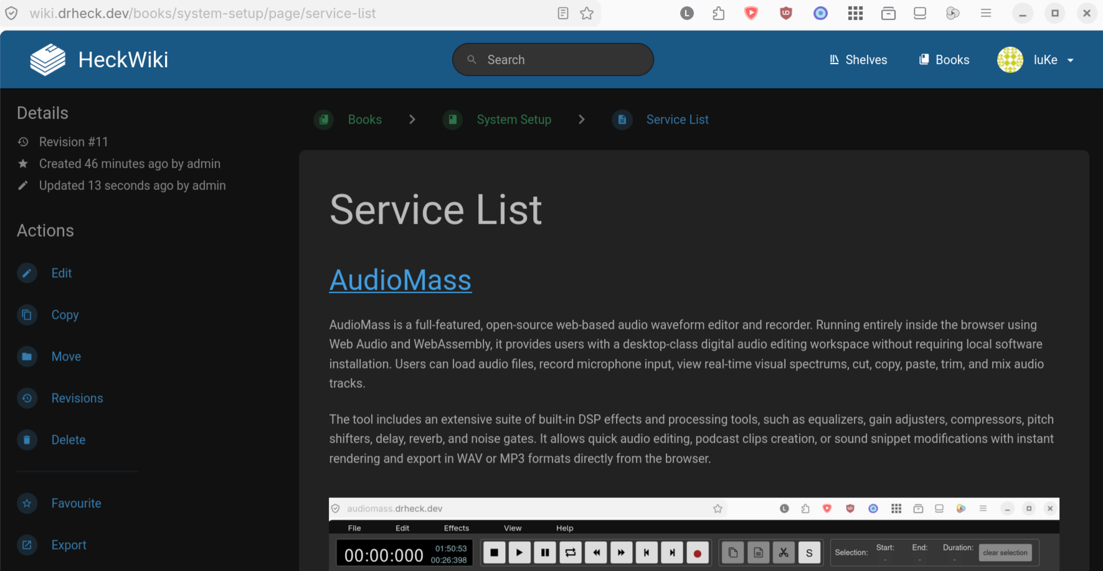
Task: Open View menu in AudioMass screenshot
Action: (513, 528)
